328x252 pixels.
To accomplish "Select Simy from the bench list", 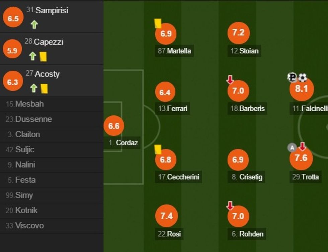I will point(24,195).
